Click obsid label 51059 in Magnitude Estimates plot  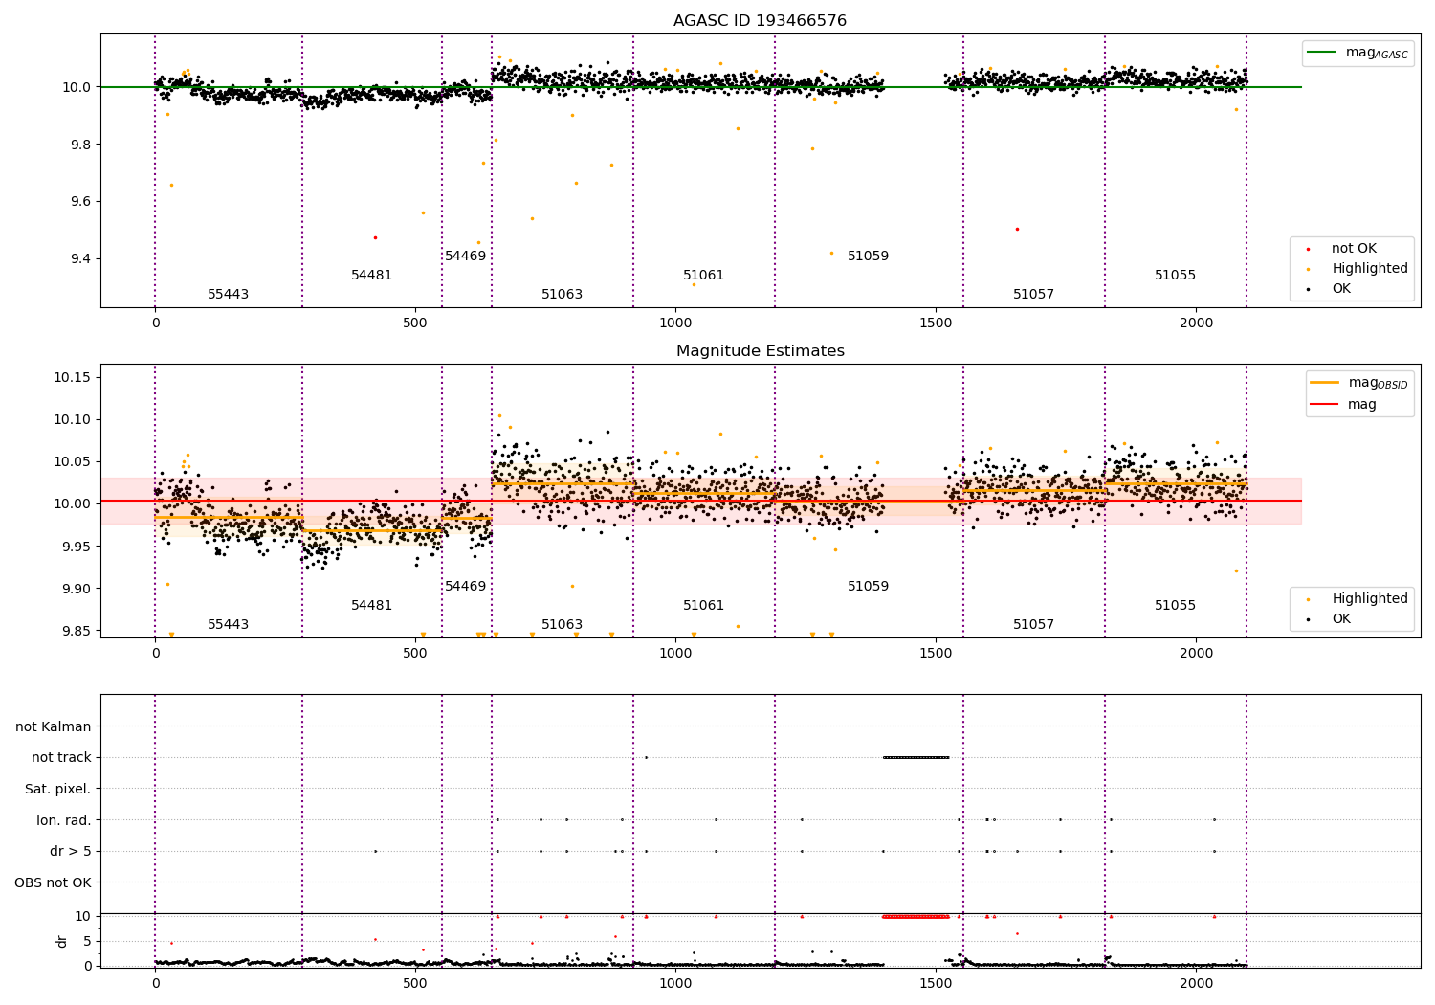click(x=868, y=587)
